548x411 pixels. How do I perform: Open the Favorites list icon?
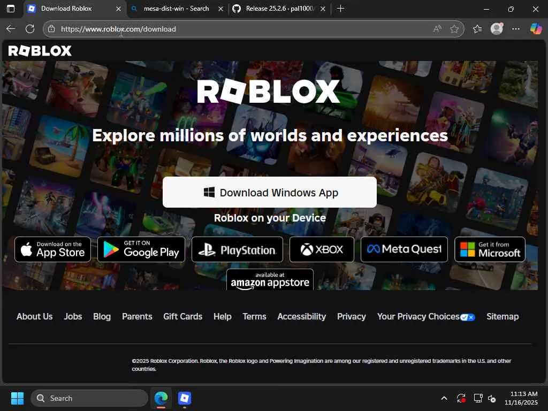477,29
